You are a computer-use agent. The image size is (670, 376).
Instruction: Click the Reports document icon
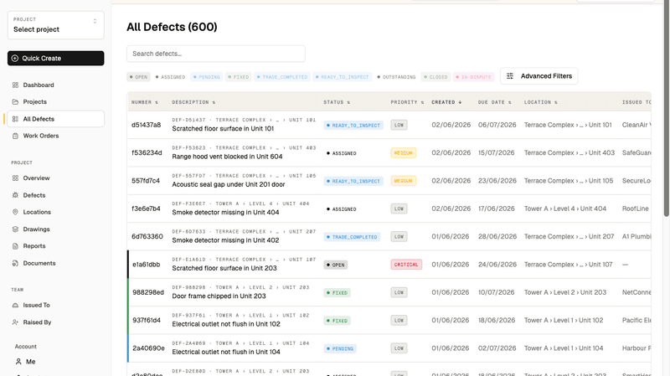coord(15,246)
